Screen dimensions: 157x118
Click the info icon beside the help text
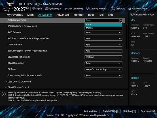tap(4, 94)
